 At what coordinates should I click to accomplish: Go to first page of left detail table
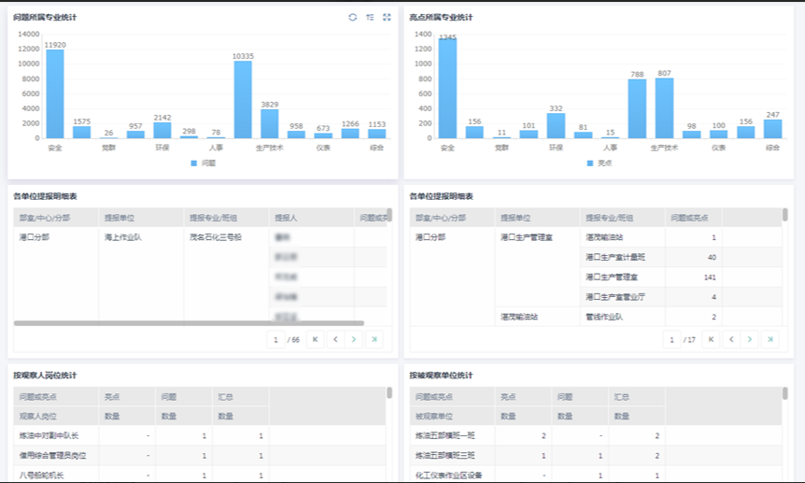pos(316,339)
